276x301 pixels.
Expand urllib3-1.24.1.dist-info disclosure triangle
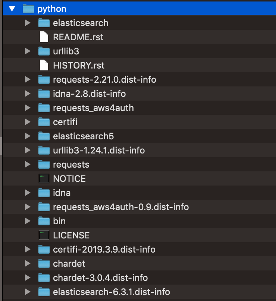tap(28, 150)
